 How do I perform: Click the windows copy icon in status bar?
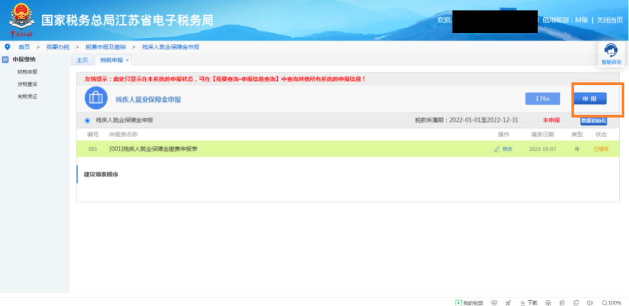576,303
